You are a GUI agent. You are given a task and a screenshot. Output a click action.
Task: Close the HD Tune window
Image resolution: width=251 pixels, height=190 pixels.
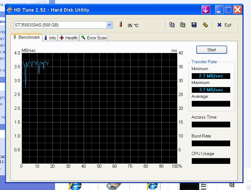click(237, 10)
